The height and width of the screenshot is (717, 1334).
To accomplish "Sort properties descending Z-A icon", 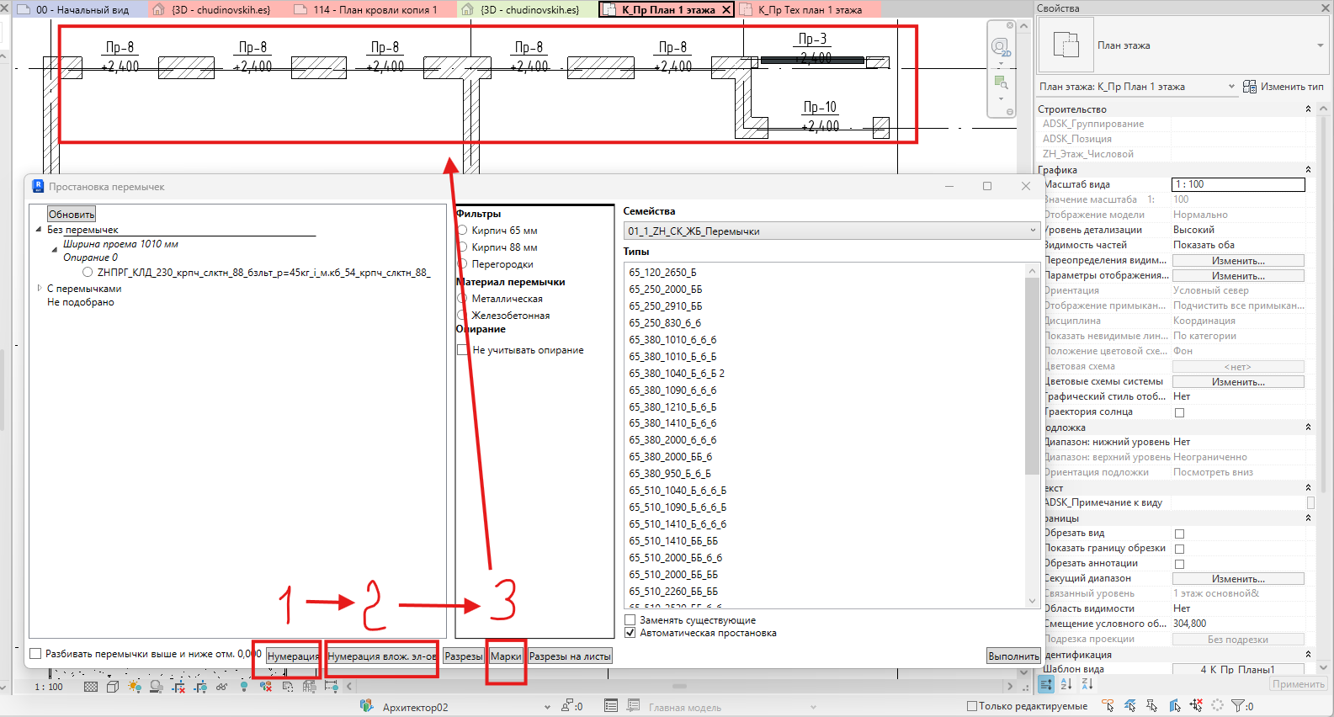I will coord(1087,684).
